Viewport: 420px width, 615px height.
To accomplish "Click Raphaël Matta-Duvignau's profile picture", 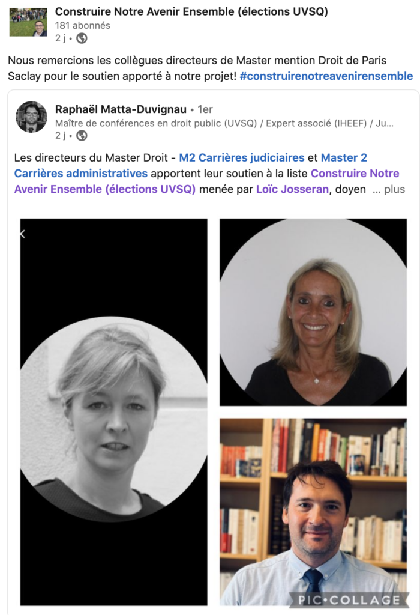I will 31,117.
